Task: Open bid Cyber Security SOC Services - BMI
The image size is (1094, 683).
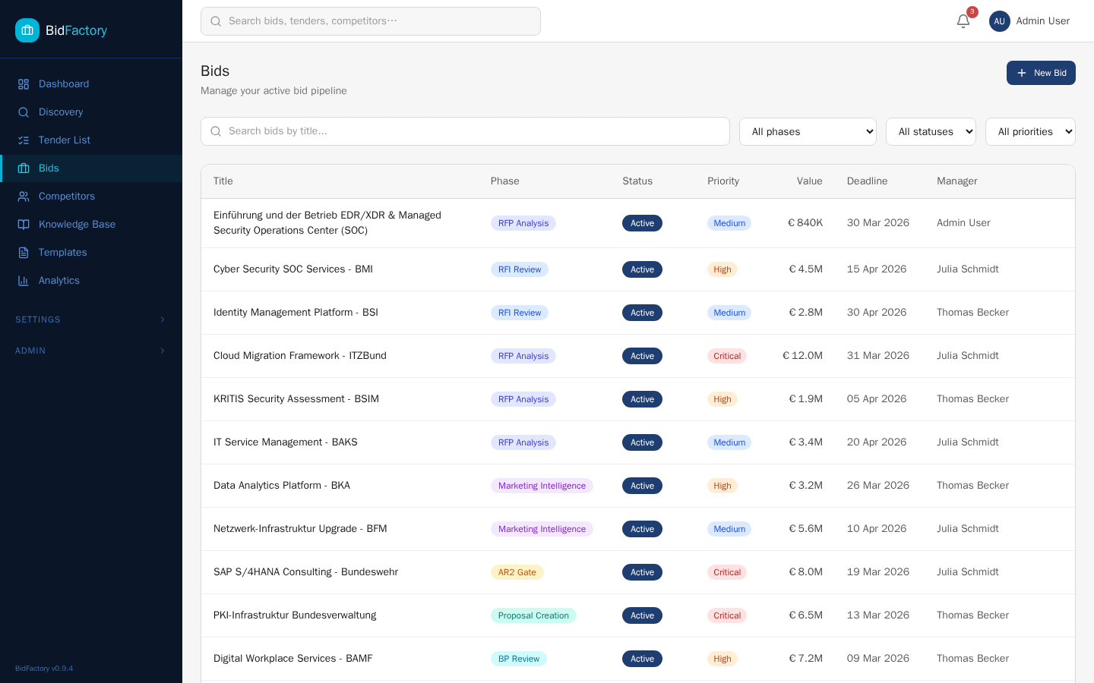Action: 293,269
